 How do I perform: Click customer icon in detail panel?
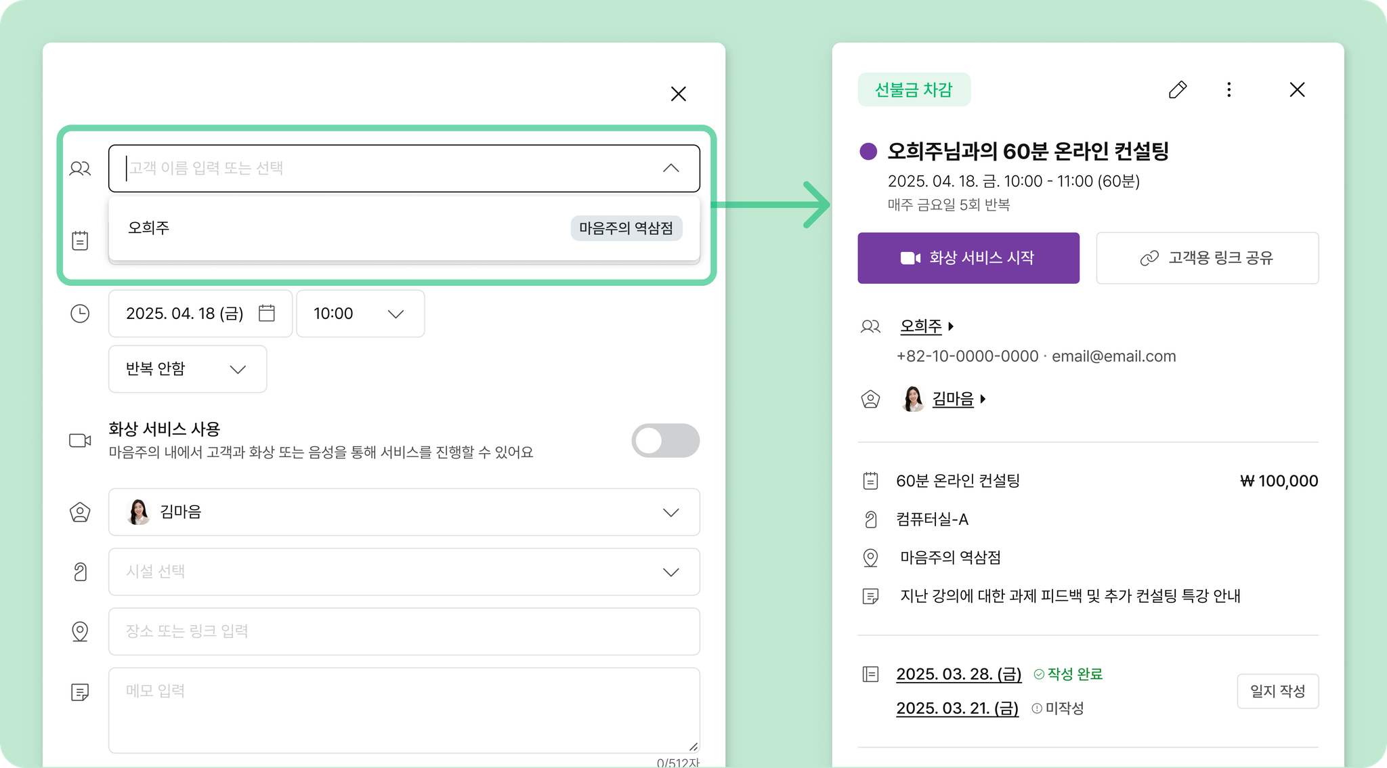point(870,326)
